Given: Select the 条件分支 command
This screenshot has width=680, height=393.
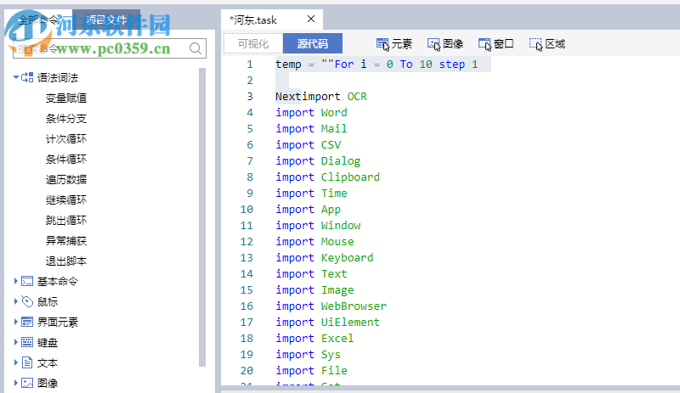Looking at the screenshot, I should pos(66,119).
